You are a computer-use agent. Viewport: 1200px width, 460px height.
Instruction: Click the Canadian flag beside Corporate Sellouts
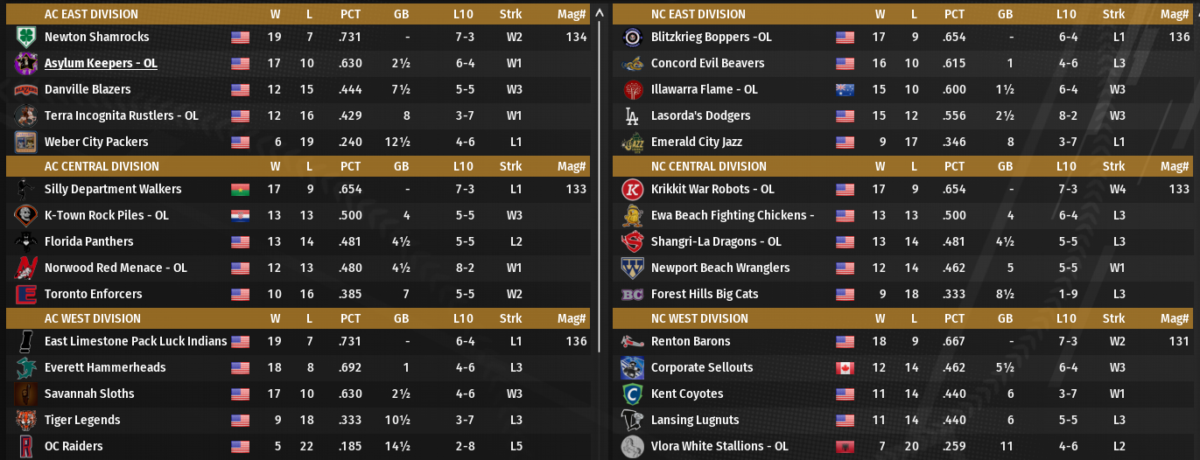pos(845,367)
